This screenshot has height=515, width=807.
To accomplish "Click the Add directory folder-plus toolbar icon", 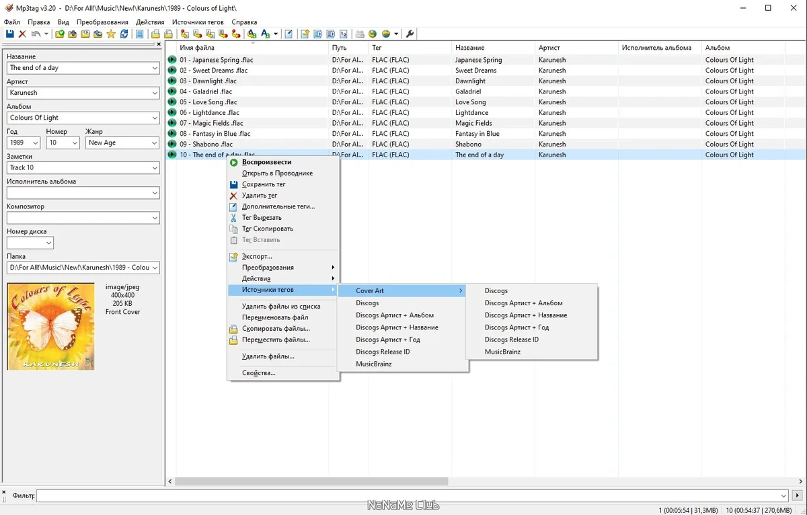I will coord(72,34).
